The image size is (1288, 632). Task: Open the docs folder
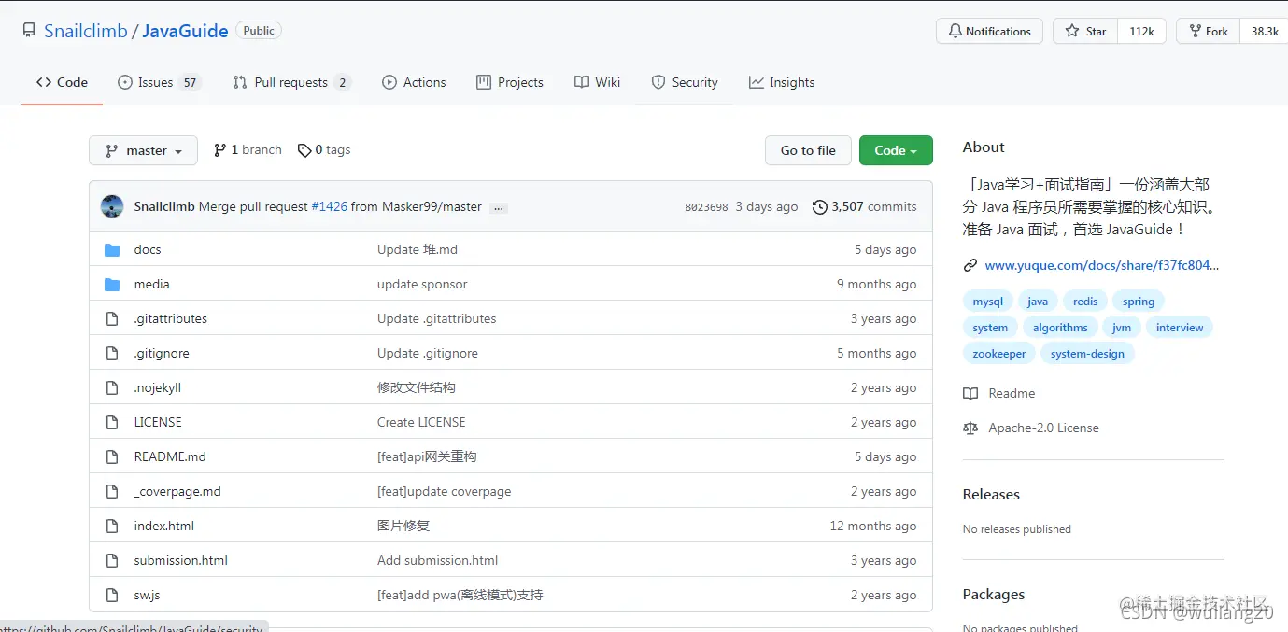coord(148,249)
